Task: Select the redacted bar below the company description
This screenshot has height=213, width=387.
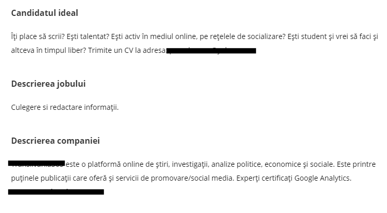Action: (x=56, y=192)
